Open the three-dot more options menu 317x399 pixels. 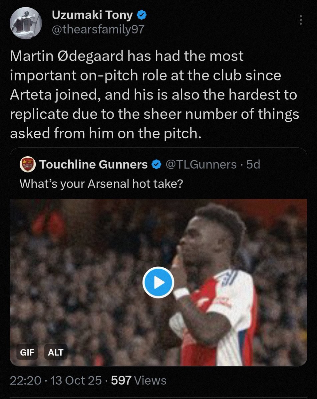(301, 20)
